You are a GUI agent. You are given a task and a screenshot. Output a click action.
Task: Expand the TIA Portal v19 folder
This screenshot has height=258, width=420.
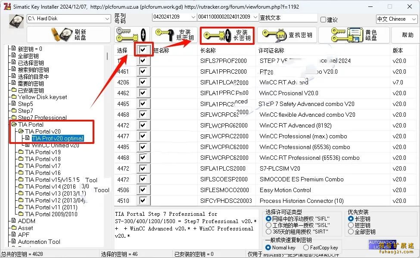click(x=43, y=152)
